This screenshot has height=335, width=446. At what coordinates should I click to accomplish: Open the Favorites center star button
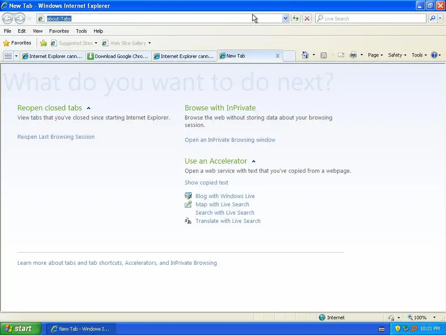(x=17, y=43)
